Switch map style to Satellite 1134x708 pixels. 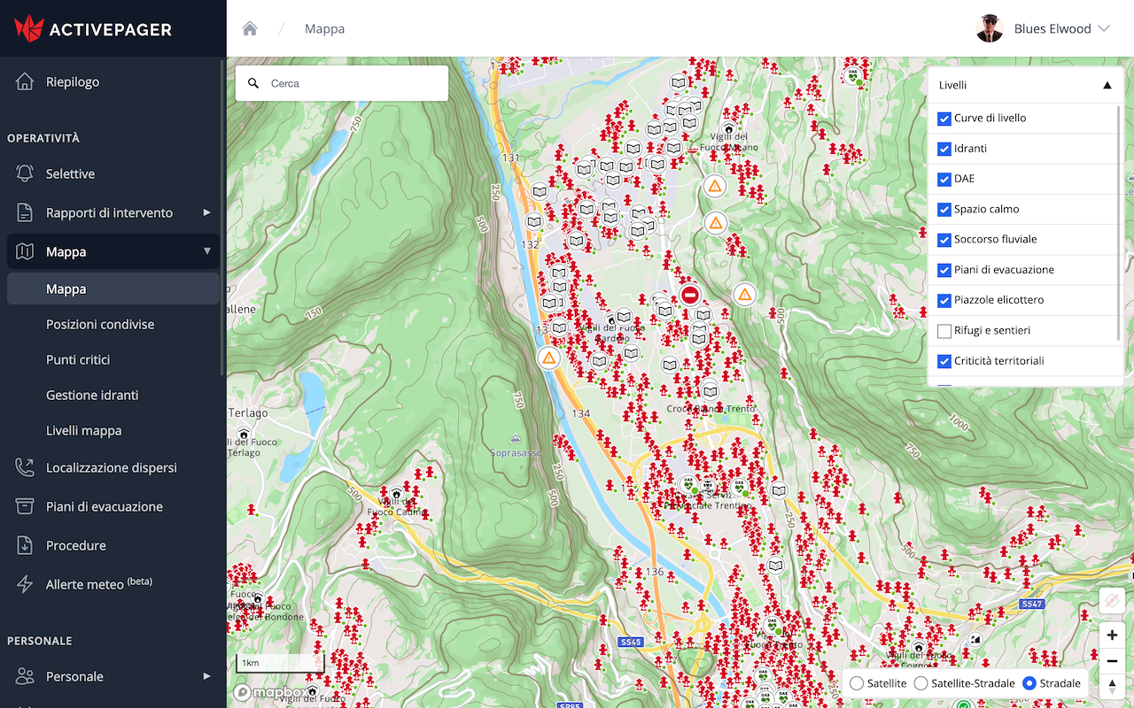pyautogui.click(x=857, y=683)
